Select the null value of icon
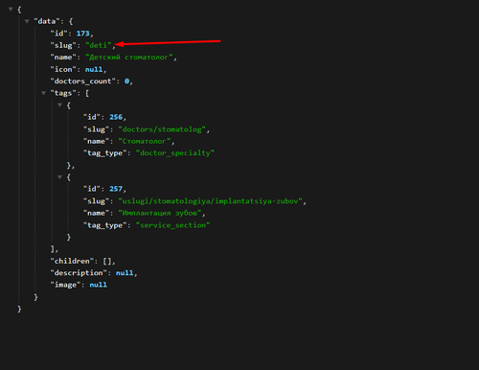Image resolution: width=479 pixels, height=370 pixels. pyautogui.click(x=94, y=69)
